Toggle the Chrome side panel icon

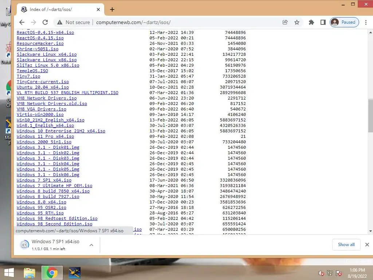click(x=323, y=22)
